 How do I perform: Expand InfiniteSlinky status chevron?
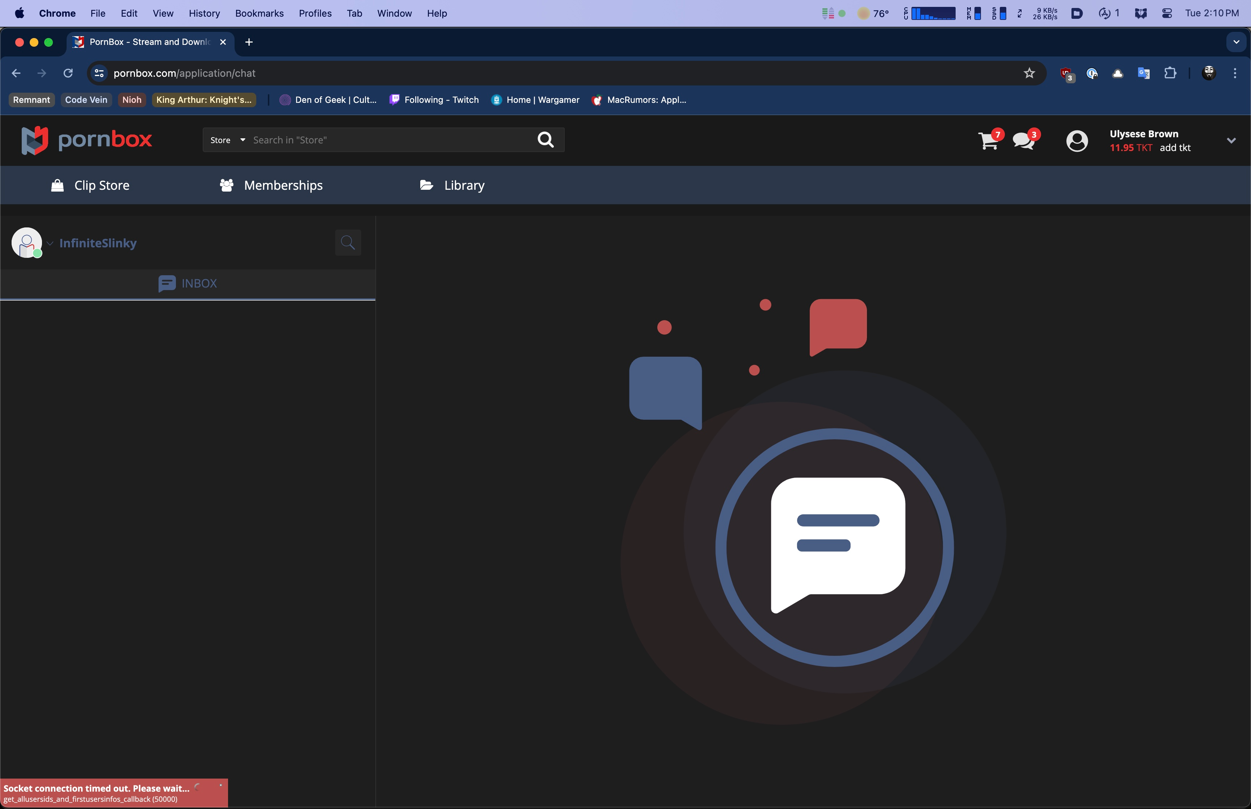[x=50, y=243]
